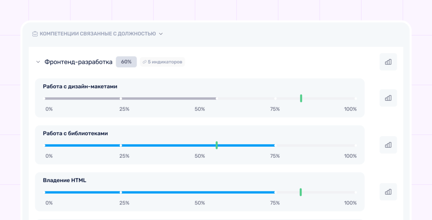The image size is (432, 220).
Task: Click 25% dot on Работа с библиотеками track
Action: pos(121,145)
